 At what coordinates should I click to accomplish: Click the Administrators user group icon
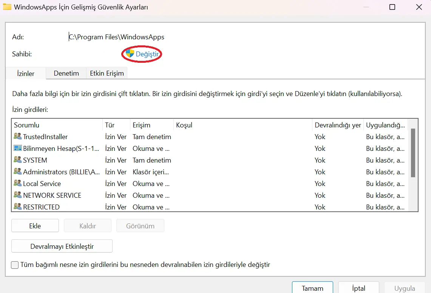click(18, 171)
